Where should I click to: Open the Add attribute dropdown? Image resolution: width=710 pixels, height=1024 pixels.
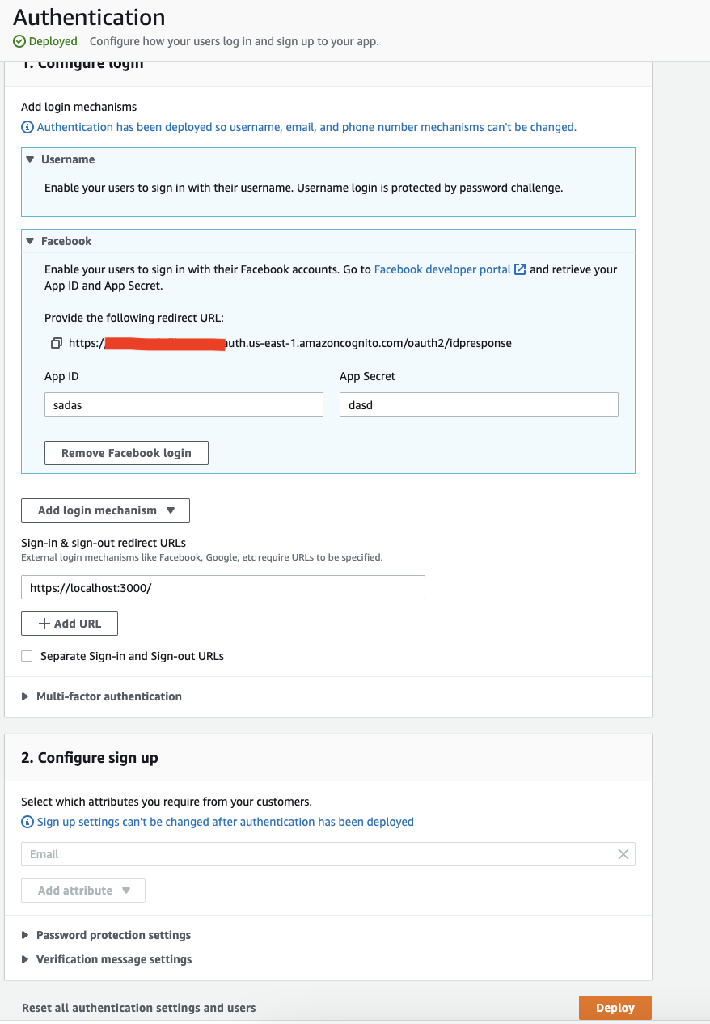coord(82,890)
